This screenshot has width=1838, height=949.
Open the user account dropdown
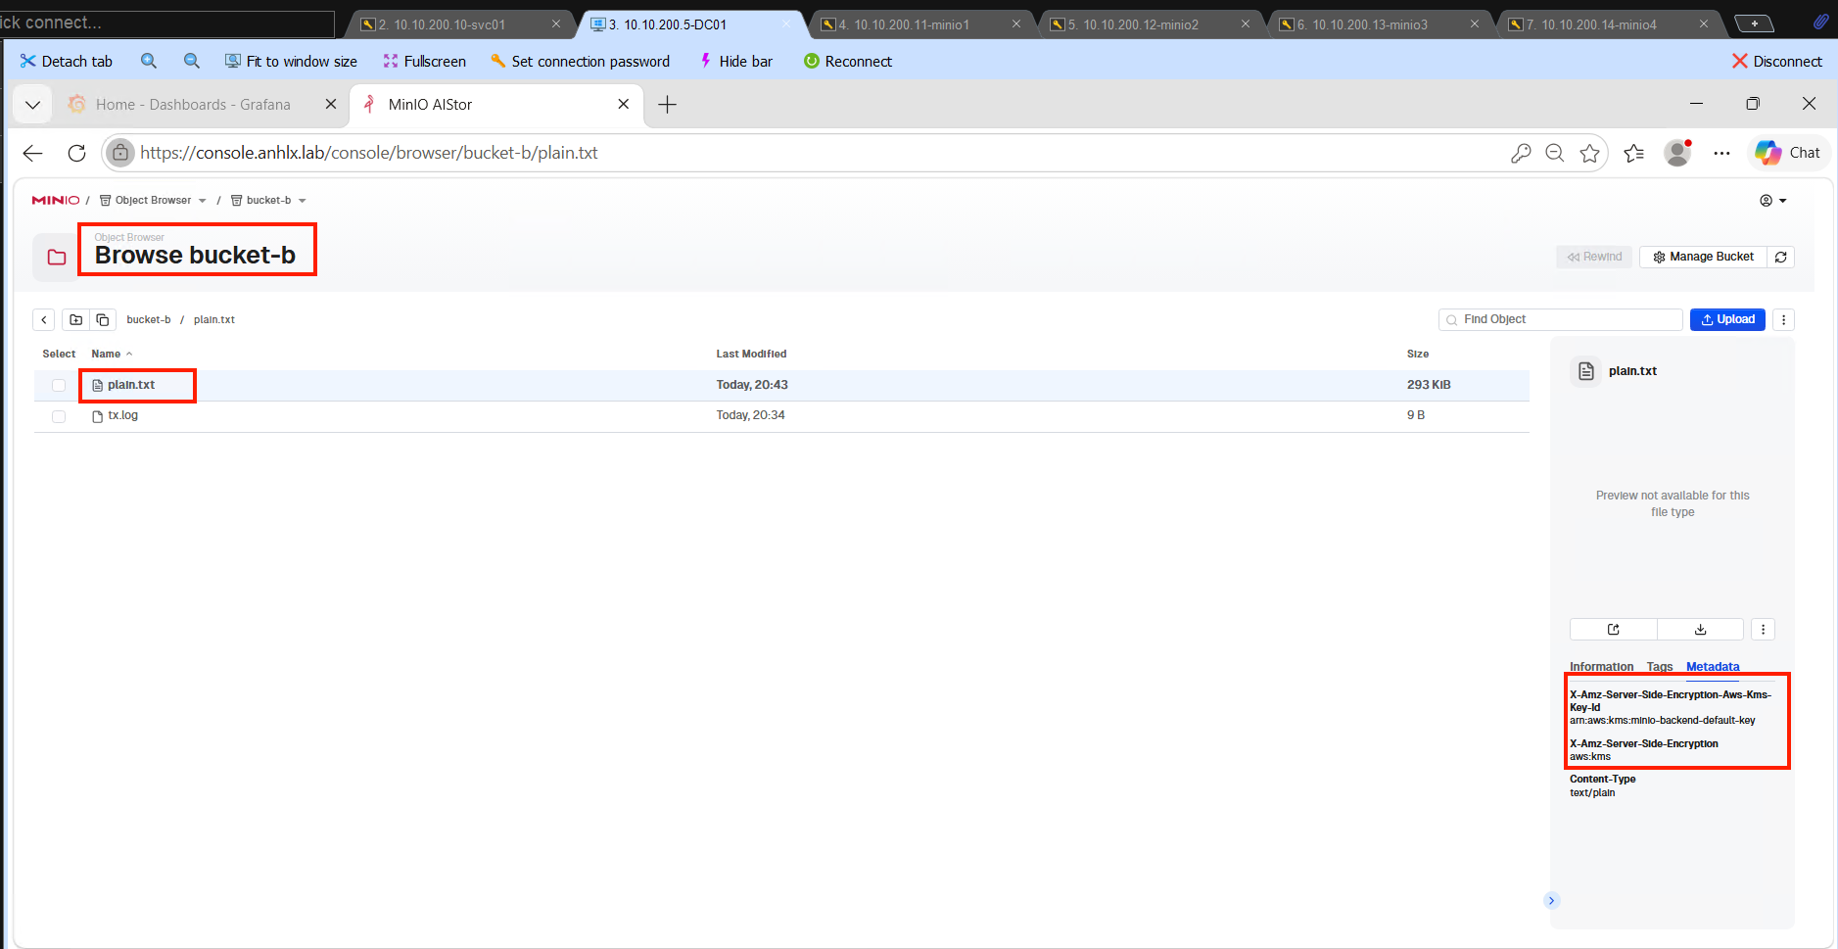[x=1773, y=201]
